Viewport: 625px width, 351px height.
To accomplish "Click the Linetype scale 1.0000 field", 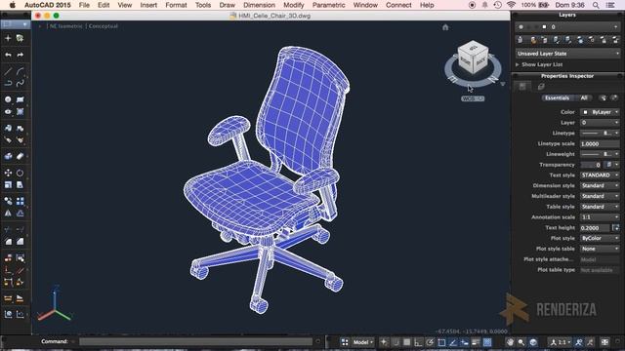I will 600,144.
